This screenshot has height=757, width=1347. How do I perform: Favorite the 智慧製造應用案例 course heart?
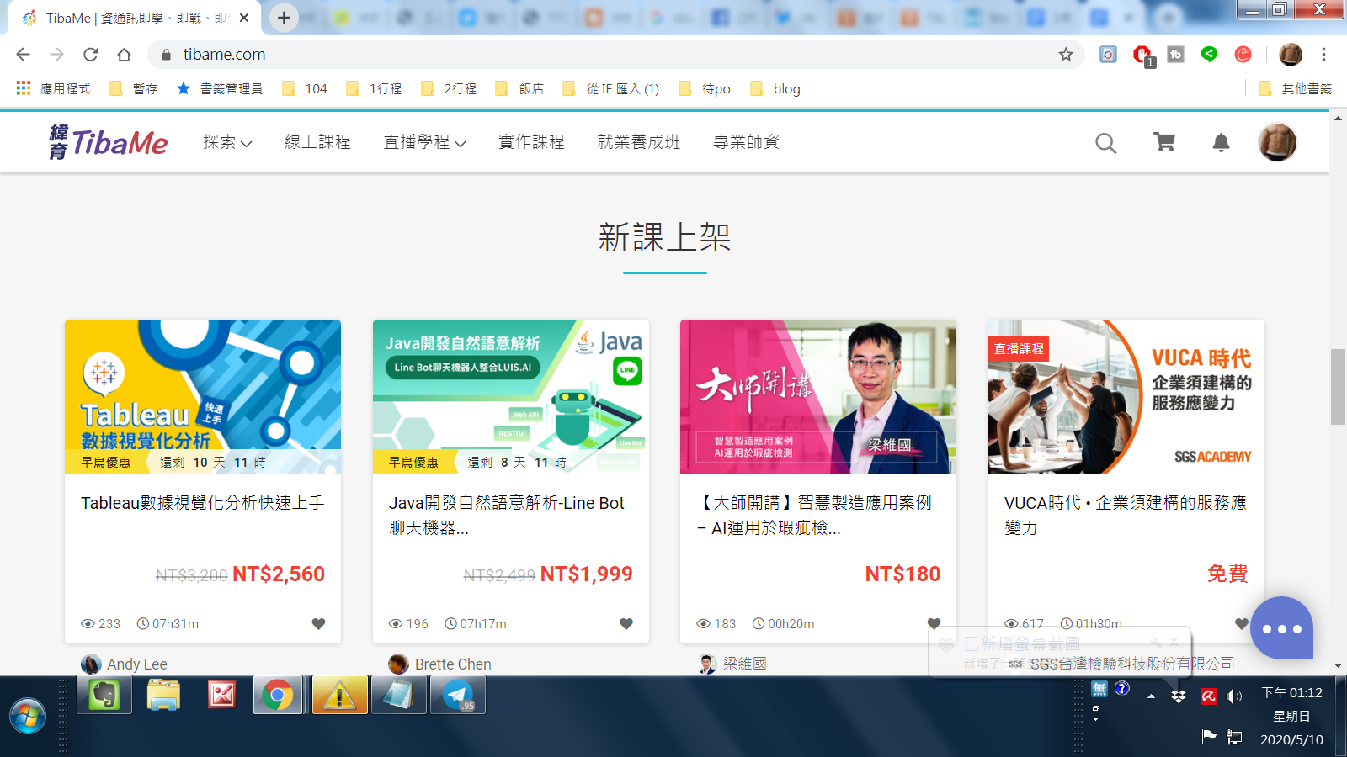(934, 624)
